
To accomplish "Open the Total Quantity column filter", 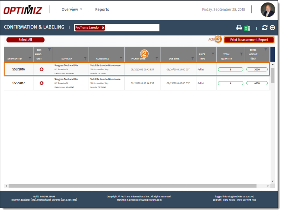I will [241, 54].
